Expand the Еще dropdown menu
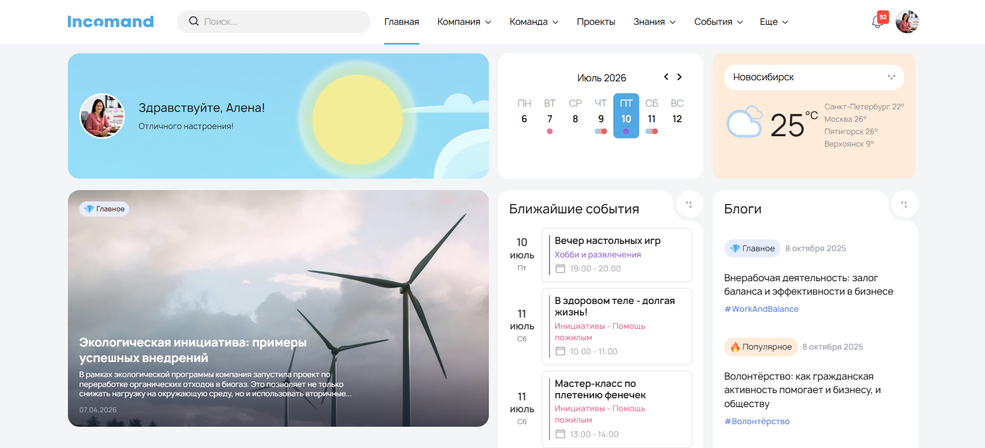Viewport: 985px width, 448px height. (774, 22)
